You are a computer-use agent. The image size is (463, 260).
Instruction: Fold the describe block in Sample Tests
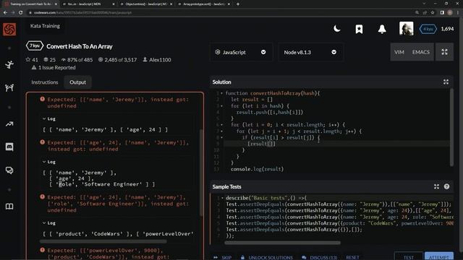222,198
